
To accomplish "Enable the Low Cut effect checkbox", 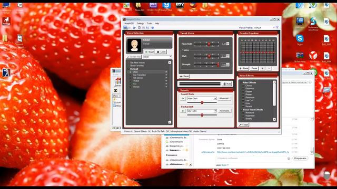I will tap(243, 100).
